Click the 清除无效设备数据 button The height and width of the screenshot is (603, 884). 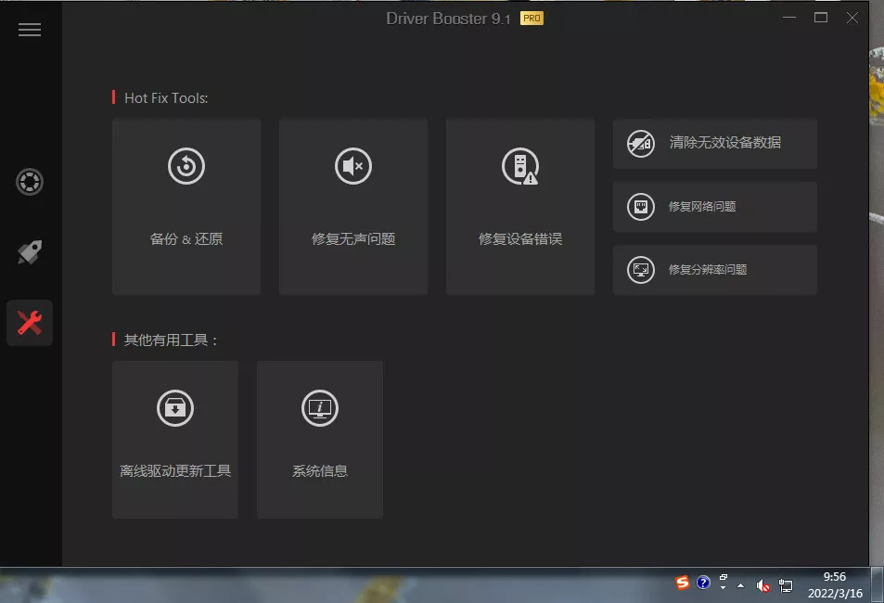point(715,143)
